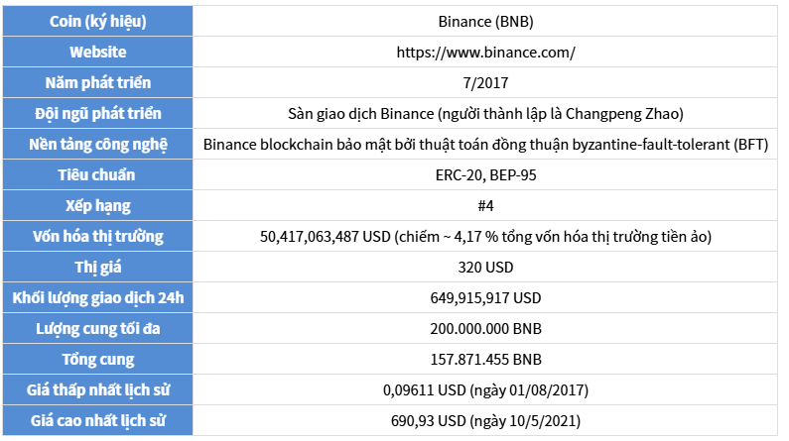The height and width of the screenshot is (441, 789).
Task: Click the "Khối lượng giao dịch 24h" label
Action: (x=98, y=298)
